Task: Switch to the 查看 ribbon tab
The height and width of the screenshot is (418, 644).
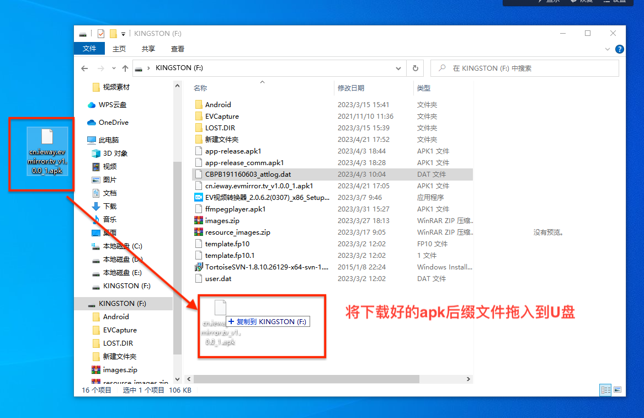Action: [x=177, y=49]
